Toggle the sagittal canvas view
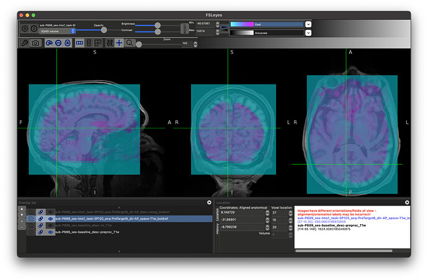Viewport: 428px width, 280px height. (49, 43)
